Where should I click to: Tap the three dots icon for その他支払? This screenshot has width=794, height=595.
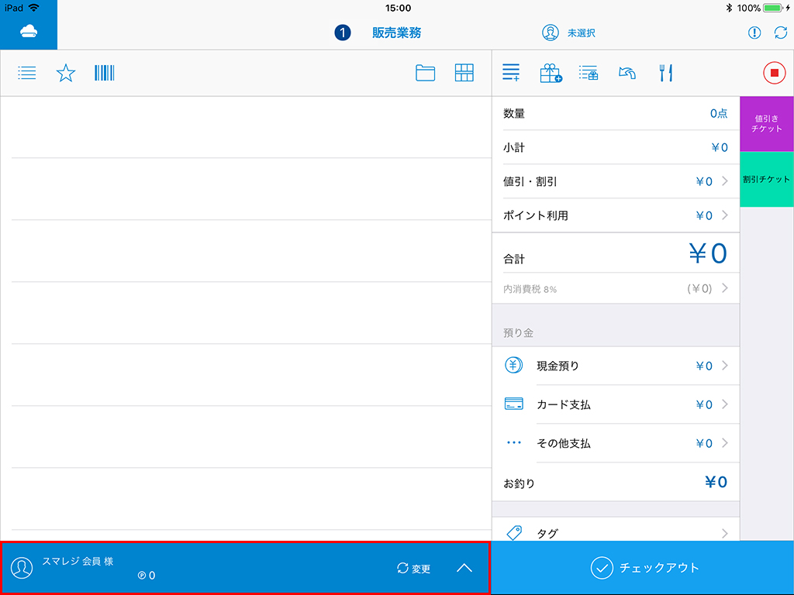514,442
